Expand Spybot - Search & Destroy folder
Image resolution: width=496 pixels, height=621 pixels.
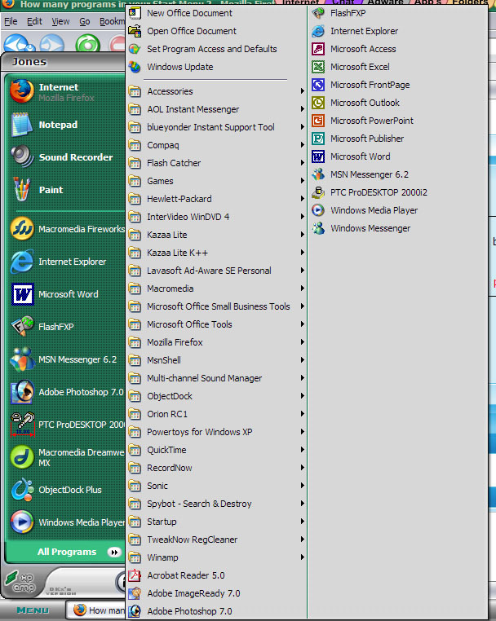pos(216,504)
